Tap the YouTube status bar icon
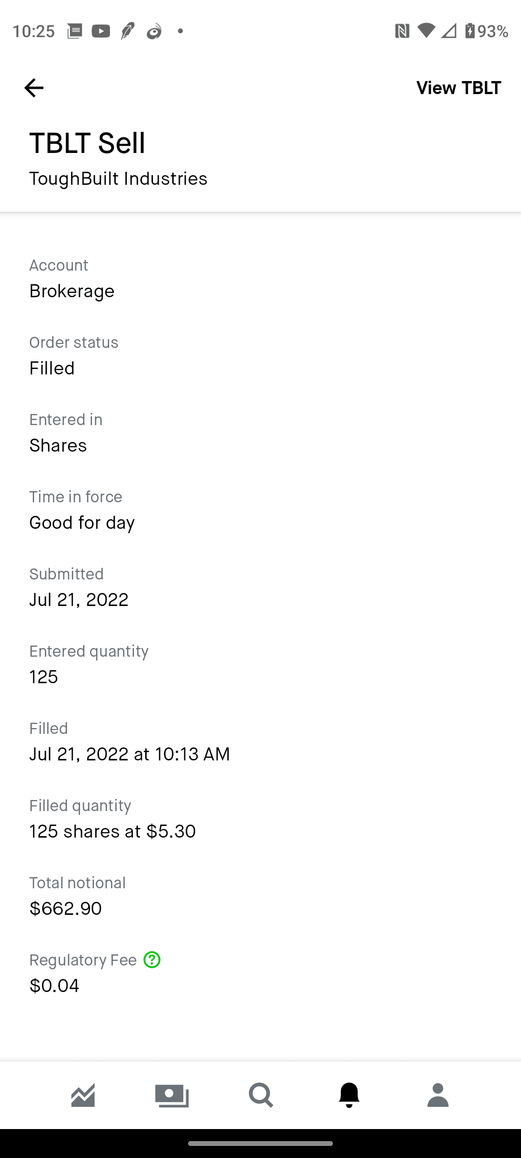 (x=101, y=31)
